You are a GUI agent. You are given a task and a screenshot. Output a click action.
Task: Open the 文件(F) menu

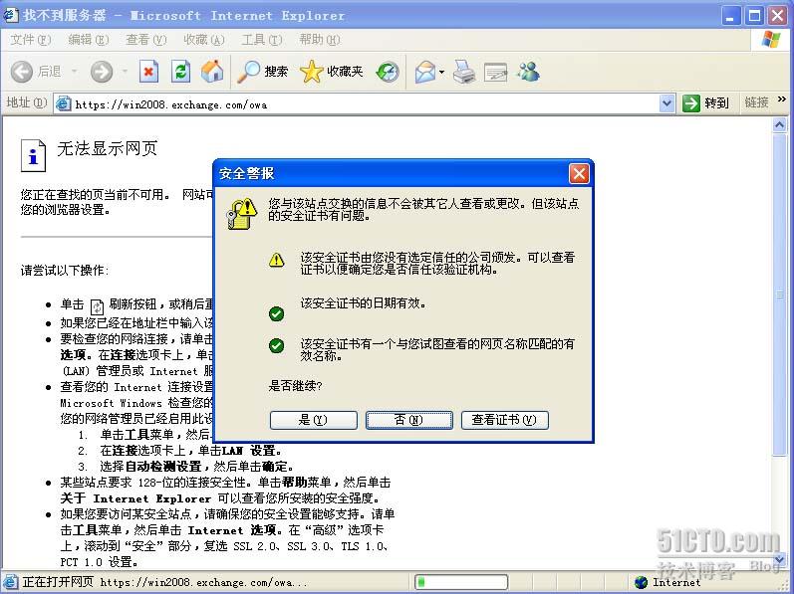[x=30, y=40]
